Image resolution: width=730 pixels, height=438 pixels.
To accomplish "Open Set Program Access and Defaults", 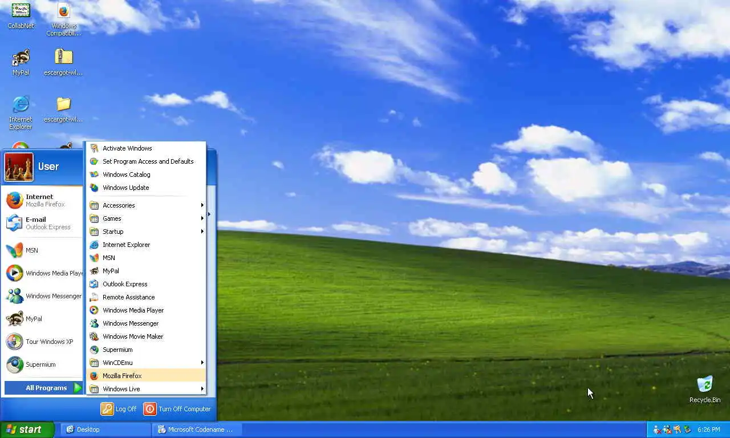I will [x=146, y=161].
